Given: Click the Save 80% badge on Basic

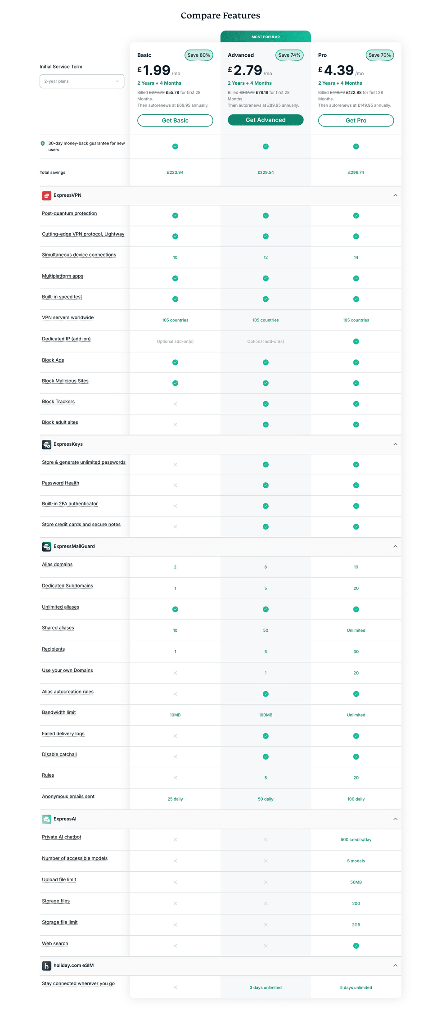Looking at the screenshot, I should click(198, 55).
